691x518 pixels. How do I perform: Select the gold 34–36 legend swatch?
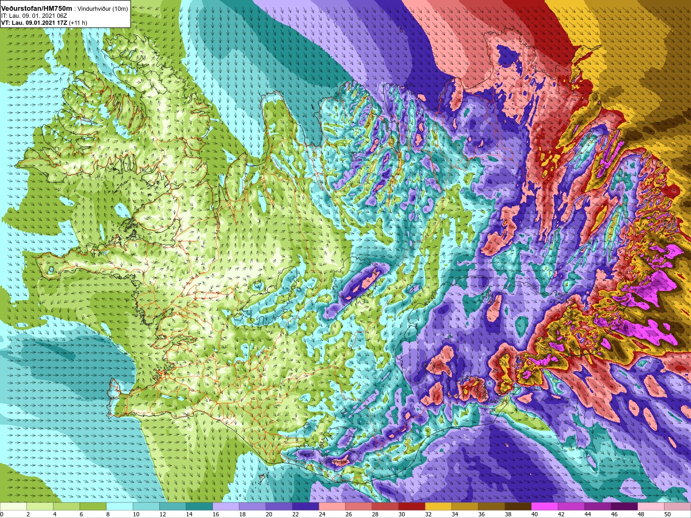465,506
